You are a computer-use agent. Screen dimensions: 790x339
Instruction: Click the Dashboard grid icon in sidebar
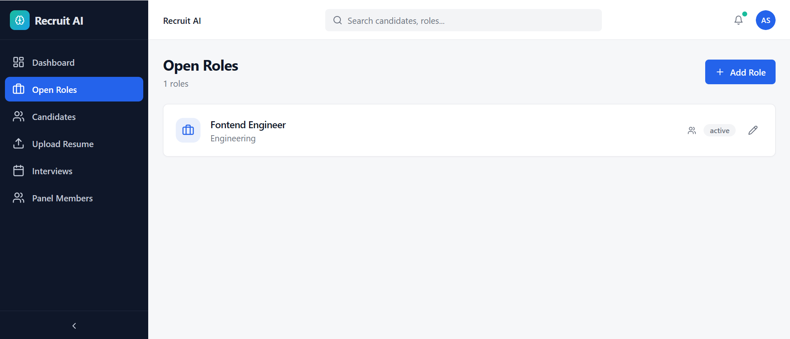[19, 62]
